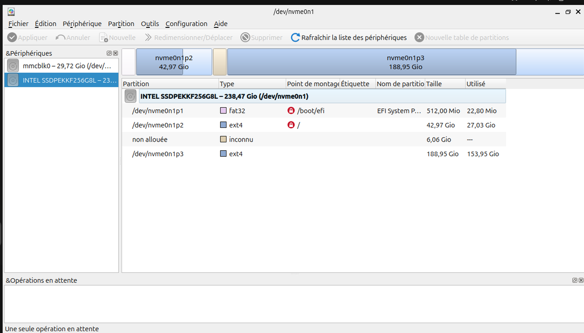This screenshot has width=584, height=333.
Task: Float the Périphériques panel
Action: (109, 53)
